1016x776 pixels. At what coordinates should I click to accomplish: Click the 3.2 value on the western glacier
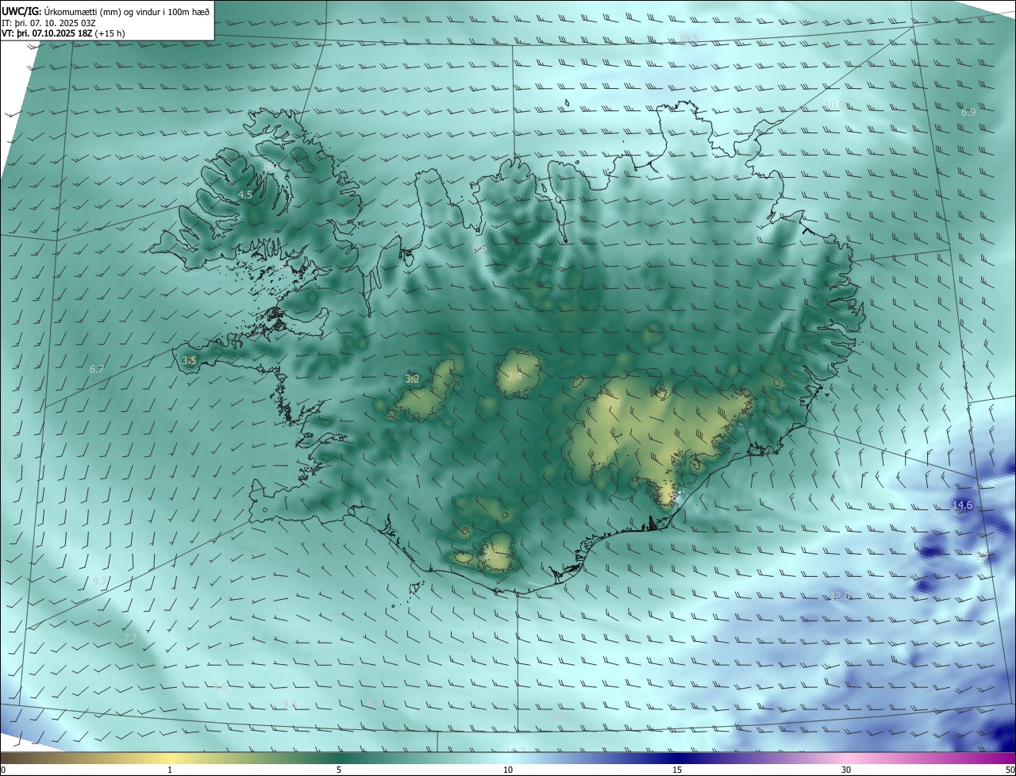tap(412, 379)
